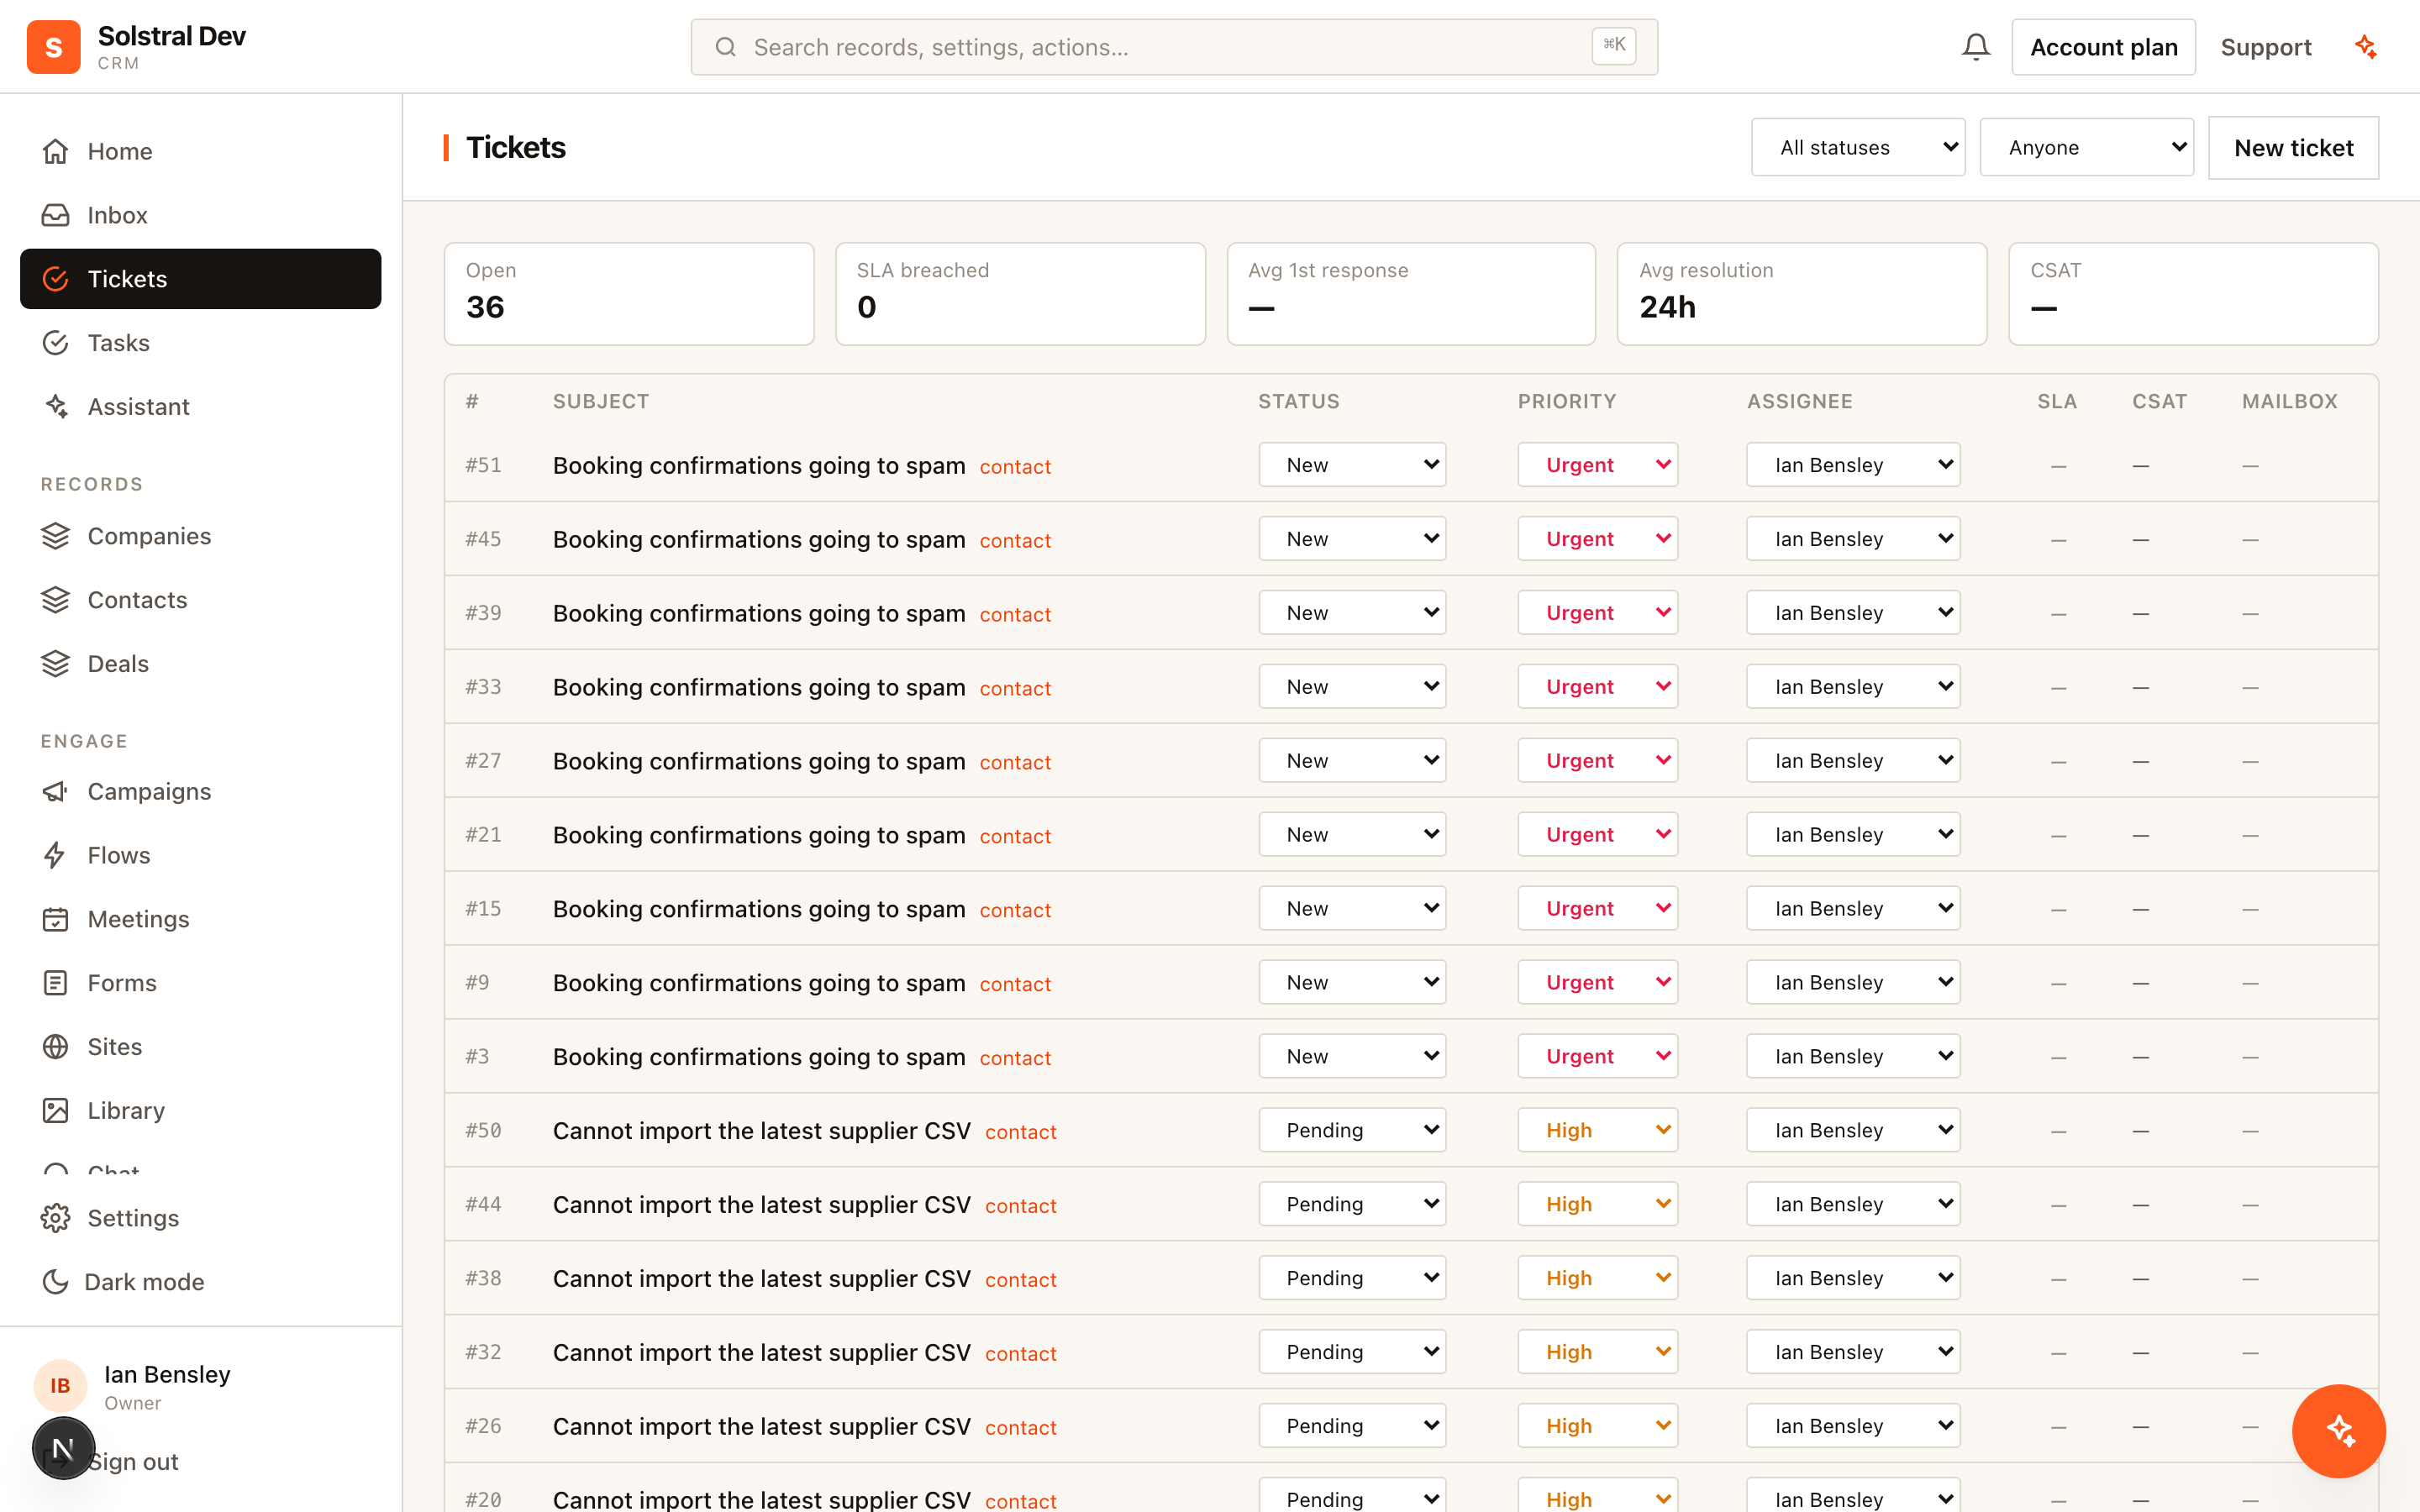This screenshot has height=1512, width=2420.
Task: Click the Campaigns megaphone icon
Action: tap(56, 791)
